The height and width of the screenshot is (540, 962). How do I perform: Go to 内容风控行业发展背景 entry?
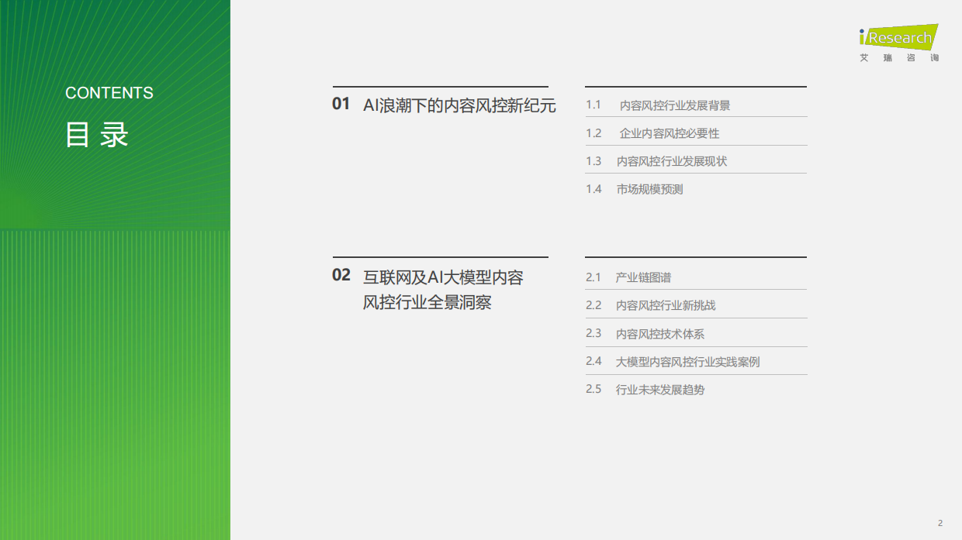(675, 105)
